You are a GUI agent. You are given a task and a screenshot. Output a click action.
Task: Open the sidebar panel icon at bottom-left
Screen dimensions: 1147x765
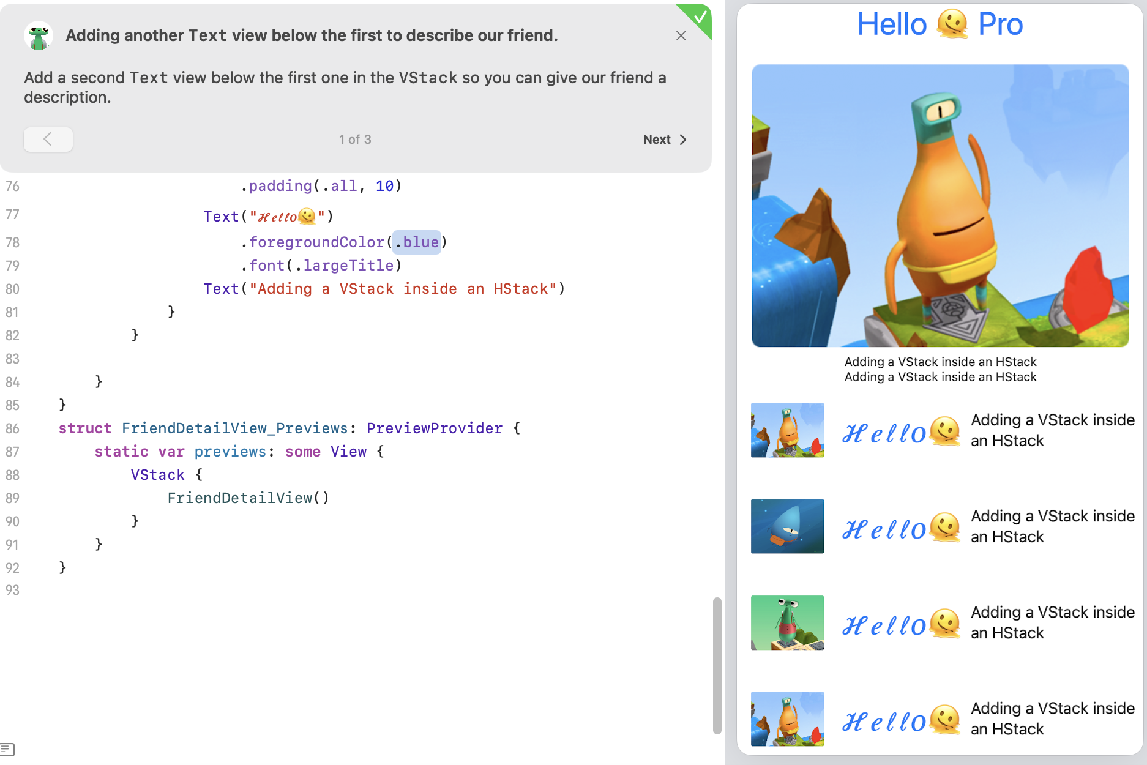tap(7, 748)
